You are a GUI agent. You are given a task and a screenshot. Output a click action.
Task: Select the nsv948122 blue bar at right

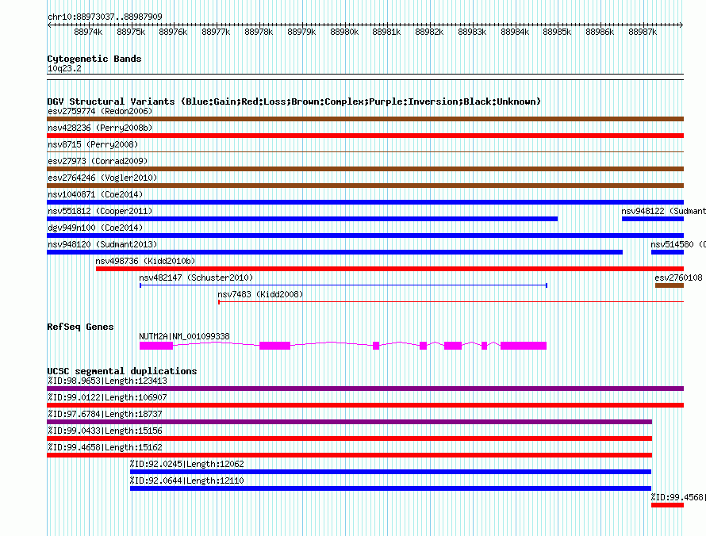(x=653, y=219)
